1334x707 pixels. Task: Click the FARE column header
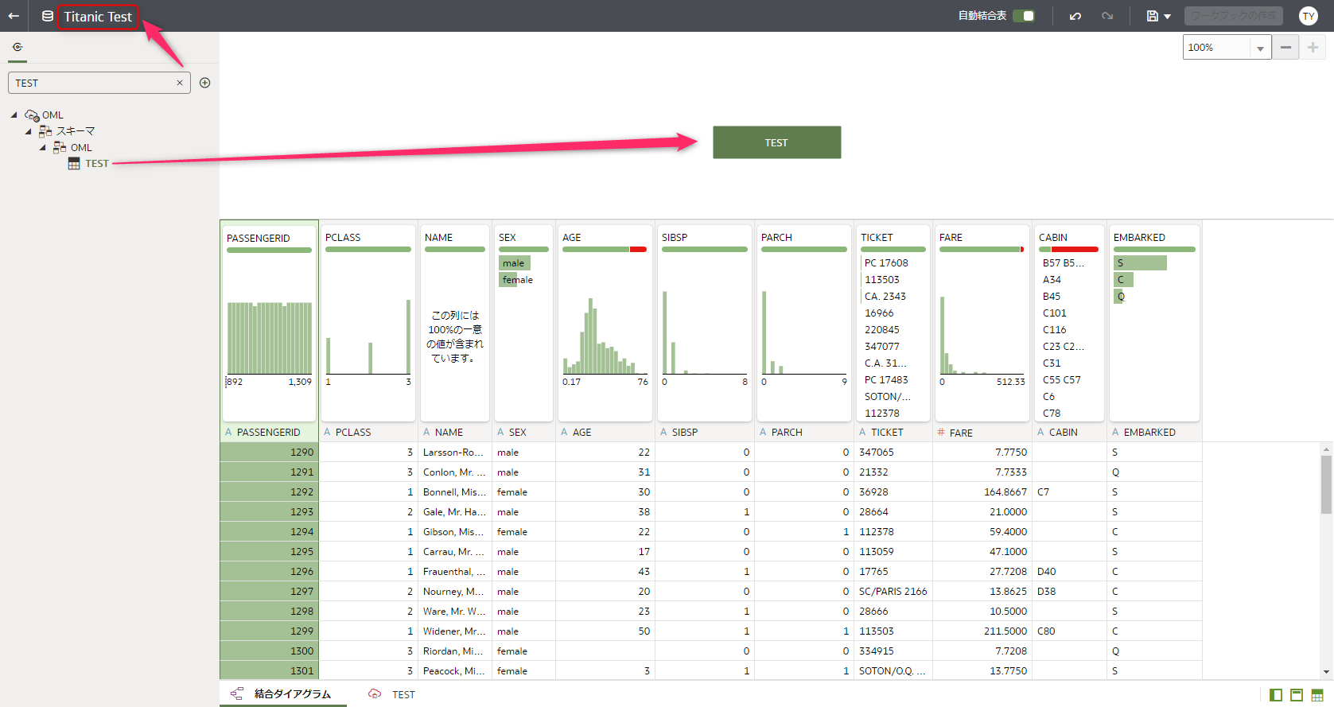coord(982,433)
